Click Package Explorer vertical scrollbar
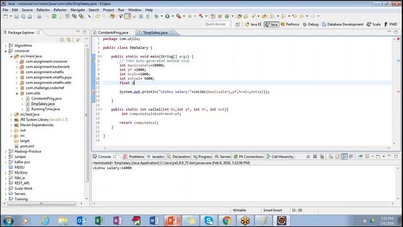Viewport: 403px width, 227px height. pos(87,115)
